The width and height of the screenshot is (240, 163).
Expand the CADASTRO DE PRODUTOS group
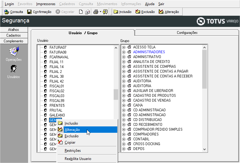coord(124,96)
